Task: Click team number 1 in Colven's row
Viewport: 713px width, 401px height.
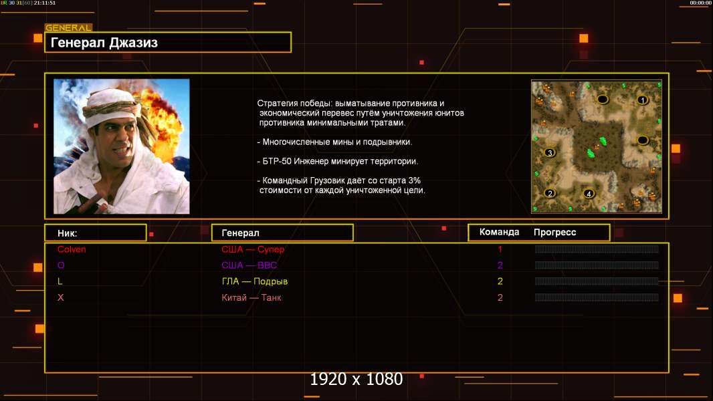Action: pyautogui.click(x=500, y=249)
